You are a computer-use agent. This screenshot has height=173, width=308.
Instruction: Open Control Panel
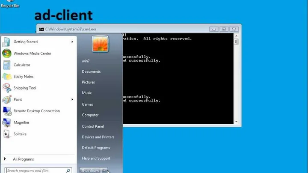click(x=93, y=126)
